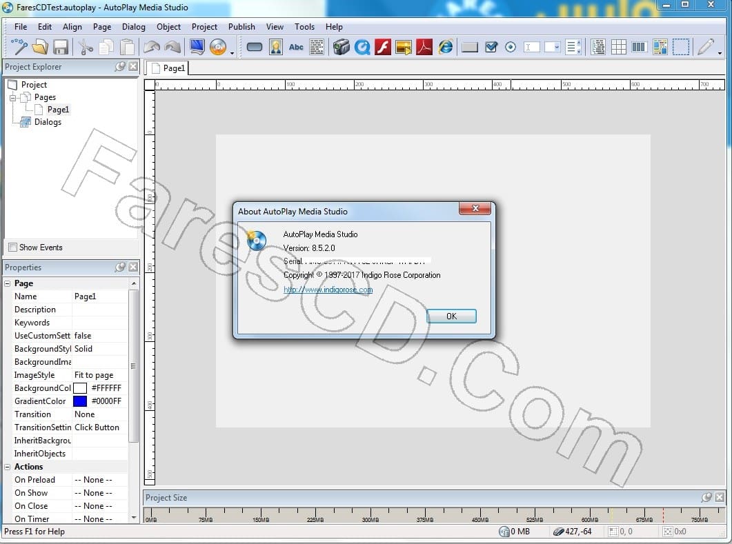Screen dimensions: 732x544
Task: Insert a Label object (Abc icon)
Action: (296, 47)
